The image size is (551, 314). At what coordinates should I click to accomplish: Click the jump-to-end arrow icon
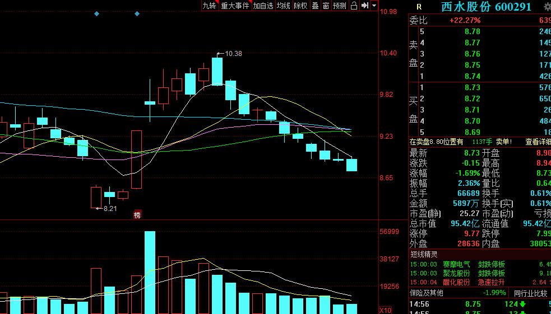[365, 6]
